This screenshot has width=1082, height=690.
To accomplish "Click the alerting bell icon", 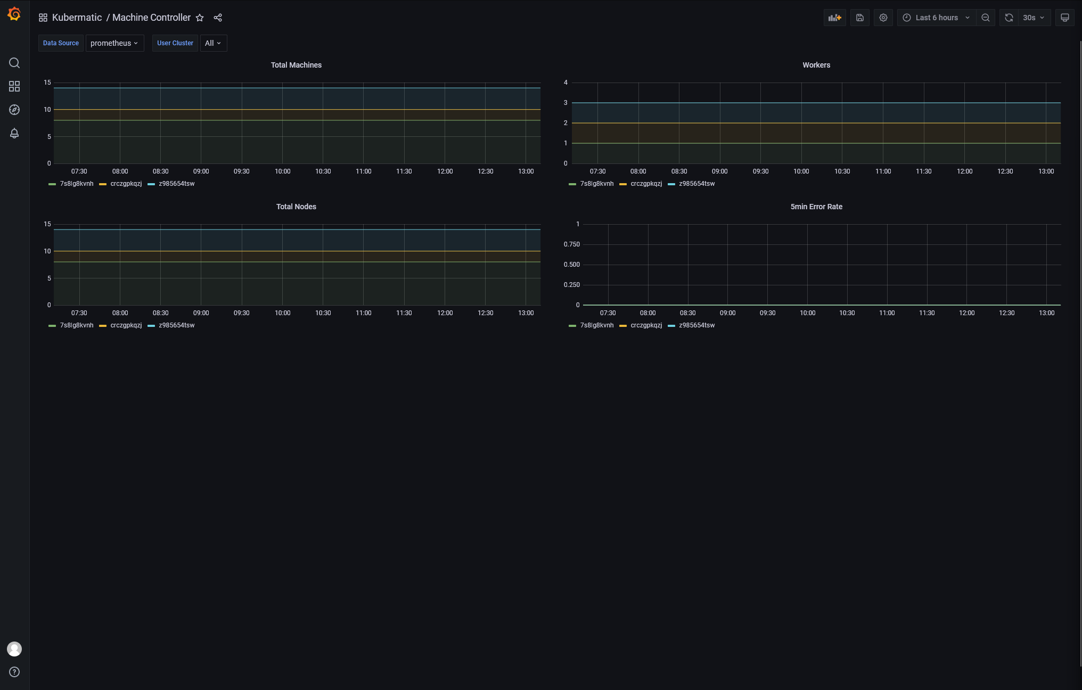I will 14,133.
